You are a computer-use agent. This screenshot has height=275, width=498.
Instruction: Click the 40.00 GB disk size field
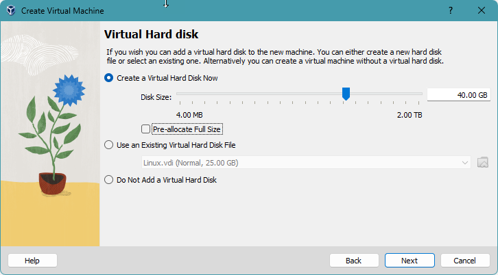pyautogui.click(x=458, y=95)
